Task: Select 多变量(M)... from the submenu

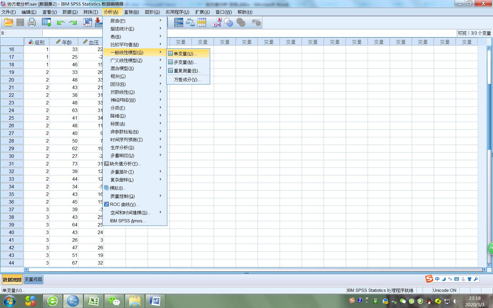Action: click(188, 62)
